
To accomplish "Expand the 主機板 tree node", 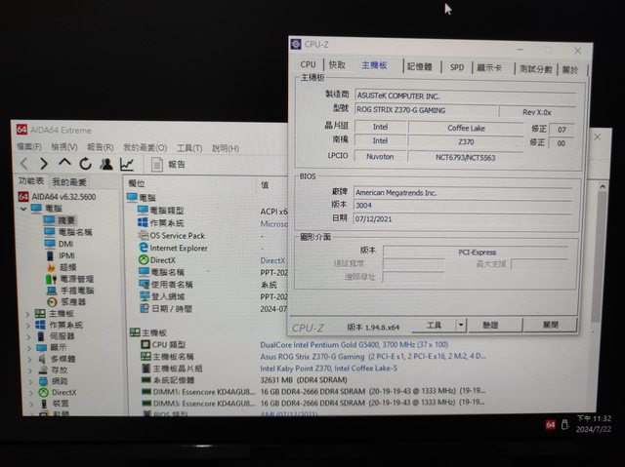I will tap(28, 314).
